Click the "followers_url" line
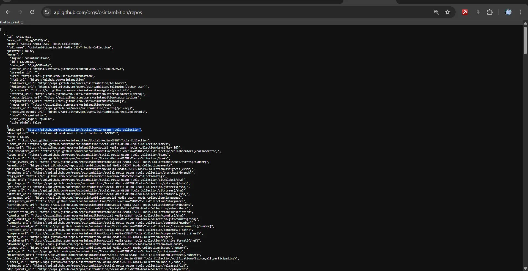The width and height of the screenshot is (528, 271). [x=69, y=83]
